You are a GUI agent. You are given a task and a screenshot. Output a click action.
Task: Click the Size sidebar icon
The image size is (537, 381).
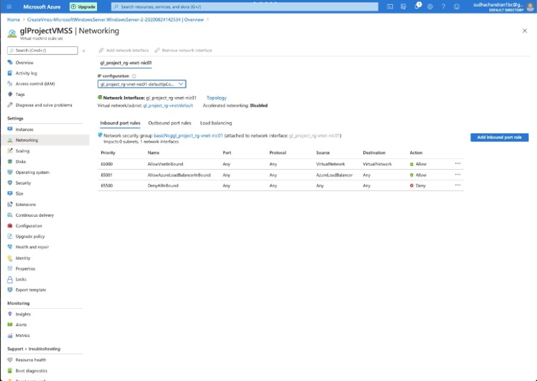10,194
